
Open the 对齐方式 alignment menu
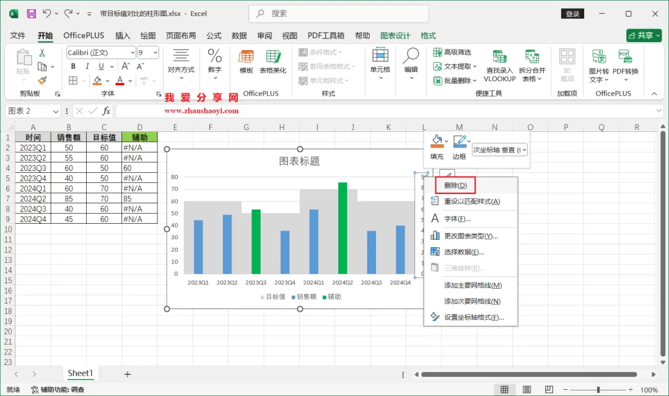tap(181, 64)
